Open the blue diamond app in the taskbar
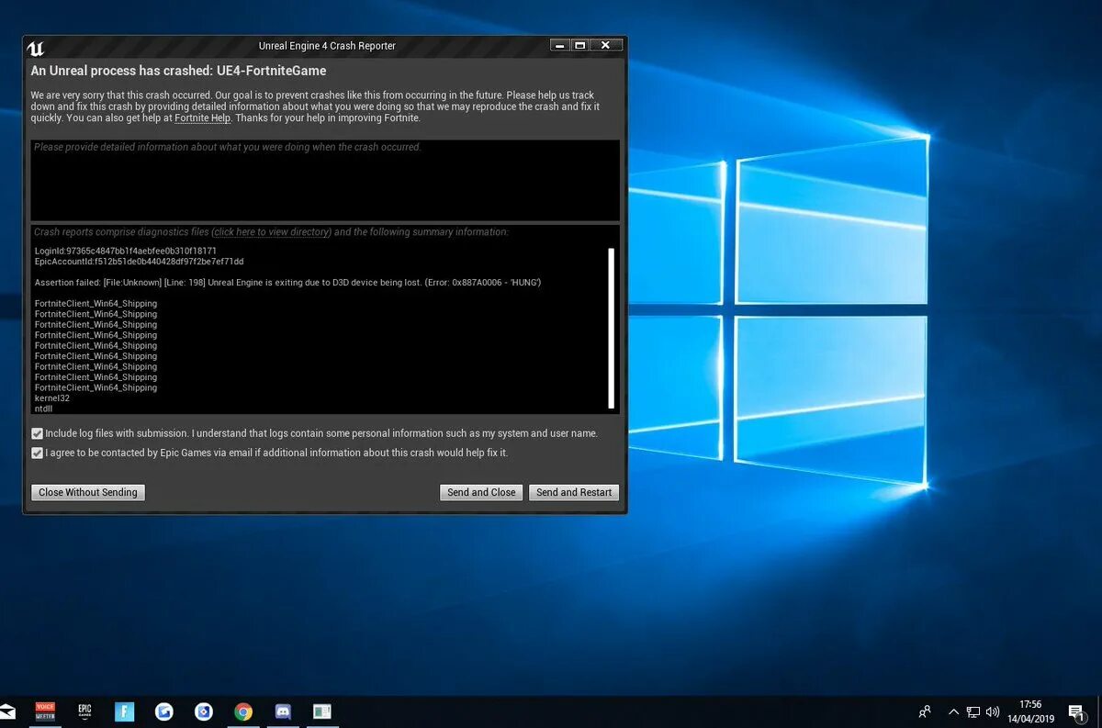 (x=204, y=711)
